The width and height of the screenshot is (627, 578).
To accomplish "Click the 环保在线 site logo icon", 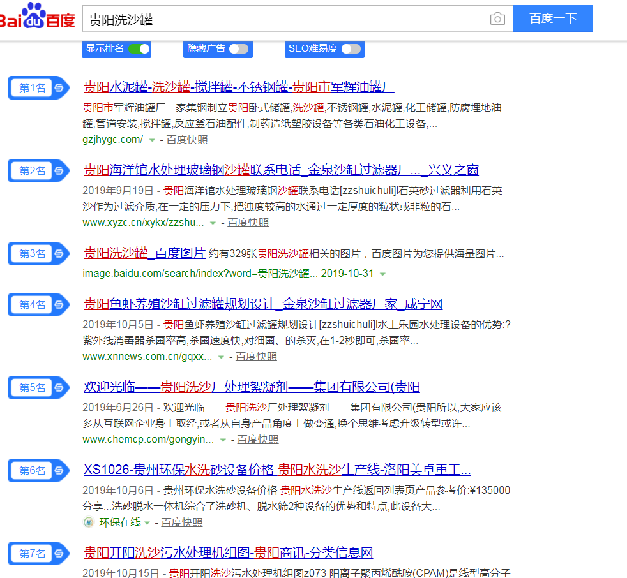I will 88,522.
